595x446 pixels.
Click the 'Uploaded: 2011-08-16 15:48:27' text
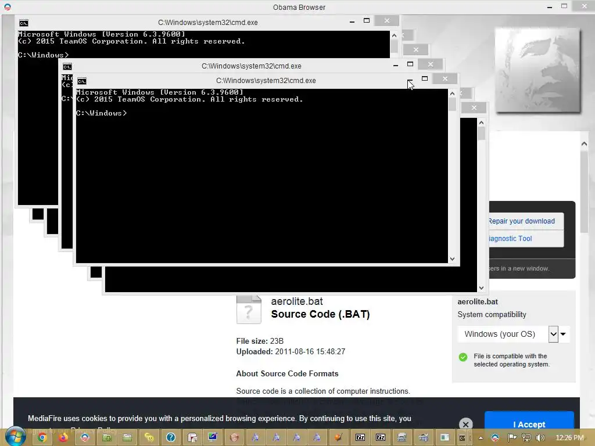click(291, 351)
